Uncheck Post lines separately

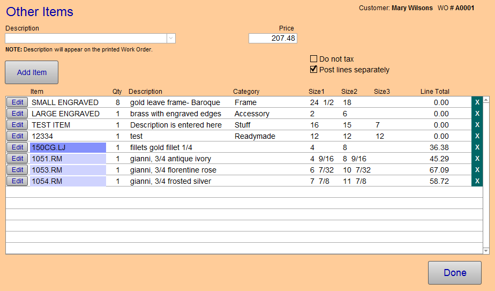(x=314, y=70)
